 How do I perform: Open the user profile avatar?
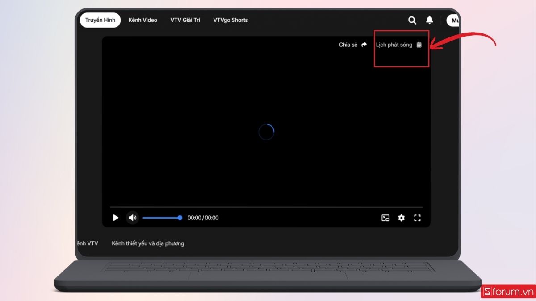click(453, 21)
